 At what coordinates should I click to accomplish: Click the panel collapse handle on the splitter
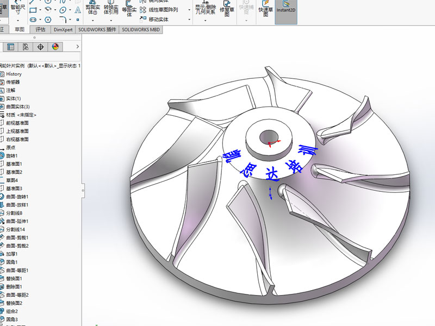tap(83, 190)
